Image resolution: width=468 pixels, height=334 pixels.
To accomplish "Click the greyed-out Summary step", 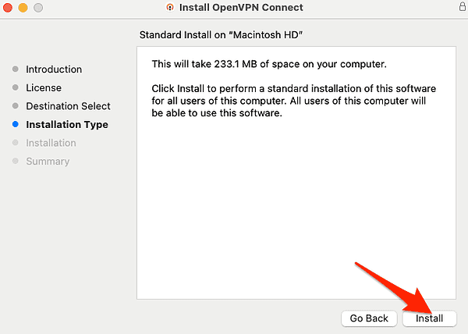I will point(48,162).
